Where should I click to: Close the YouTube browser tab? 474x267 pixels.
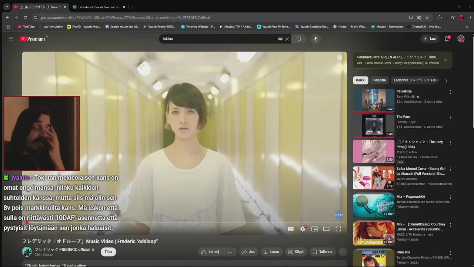pyautogui.click(x=65, y=7)
